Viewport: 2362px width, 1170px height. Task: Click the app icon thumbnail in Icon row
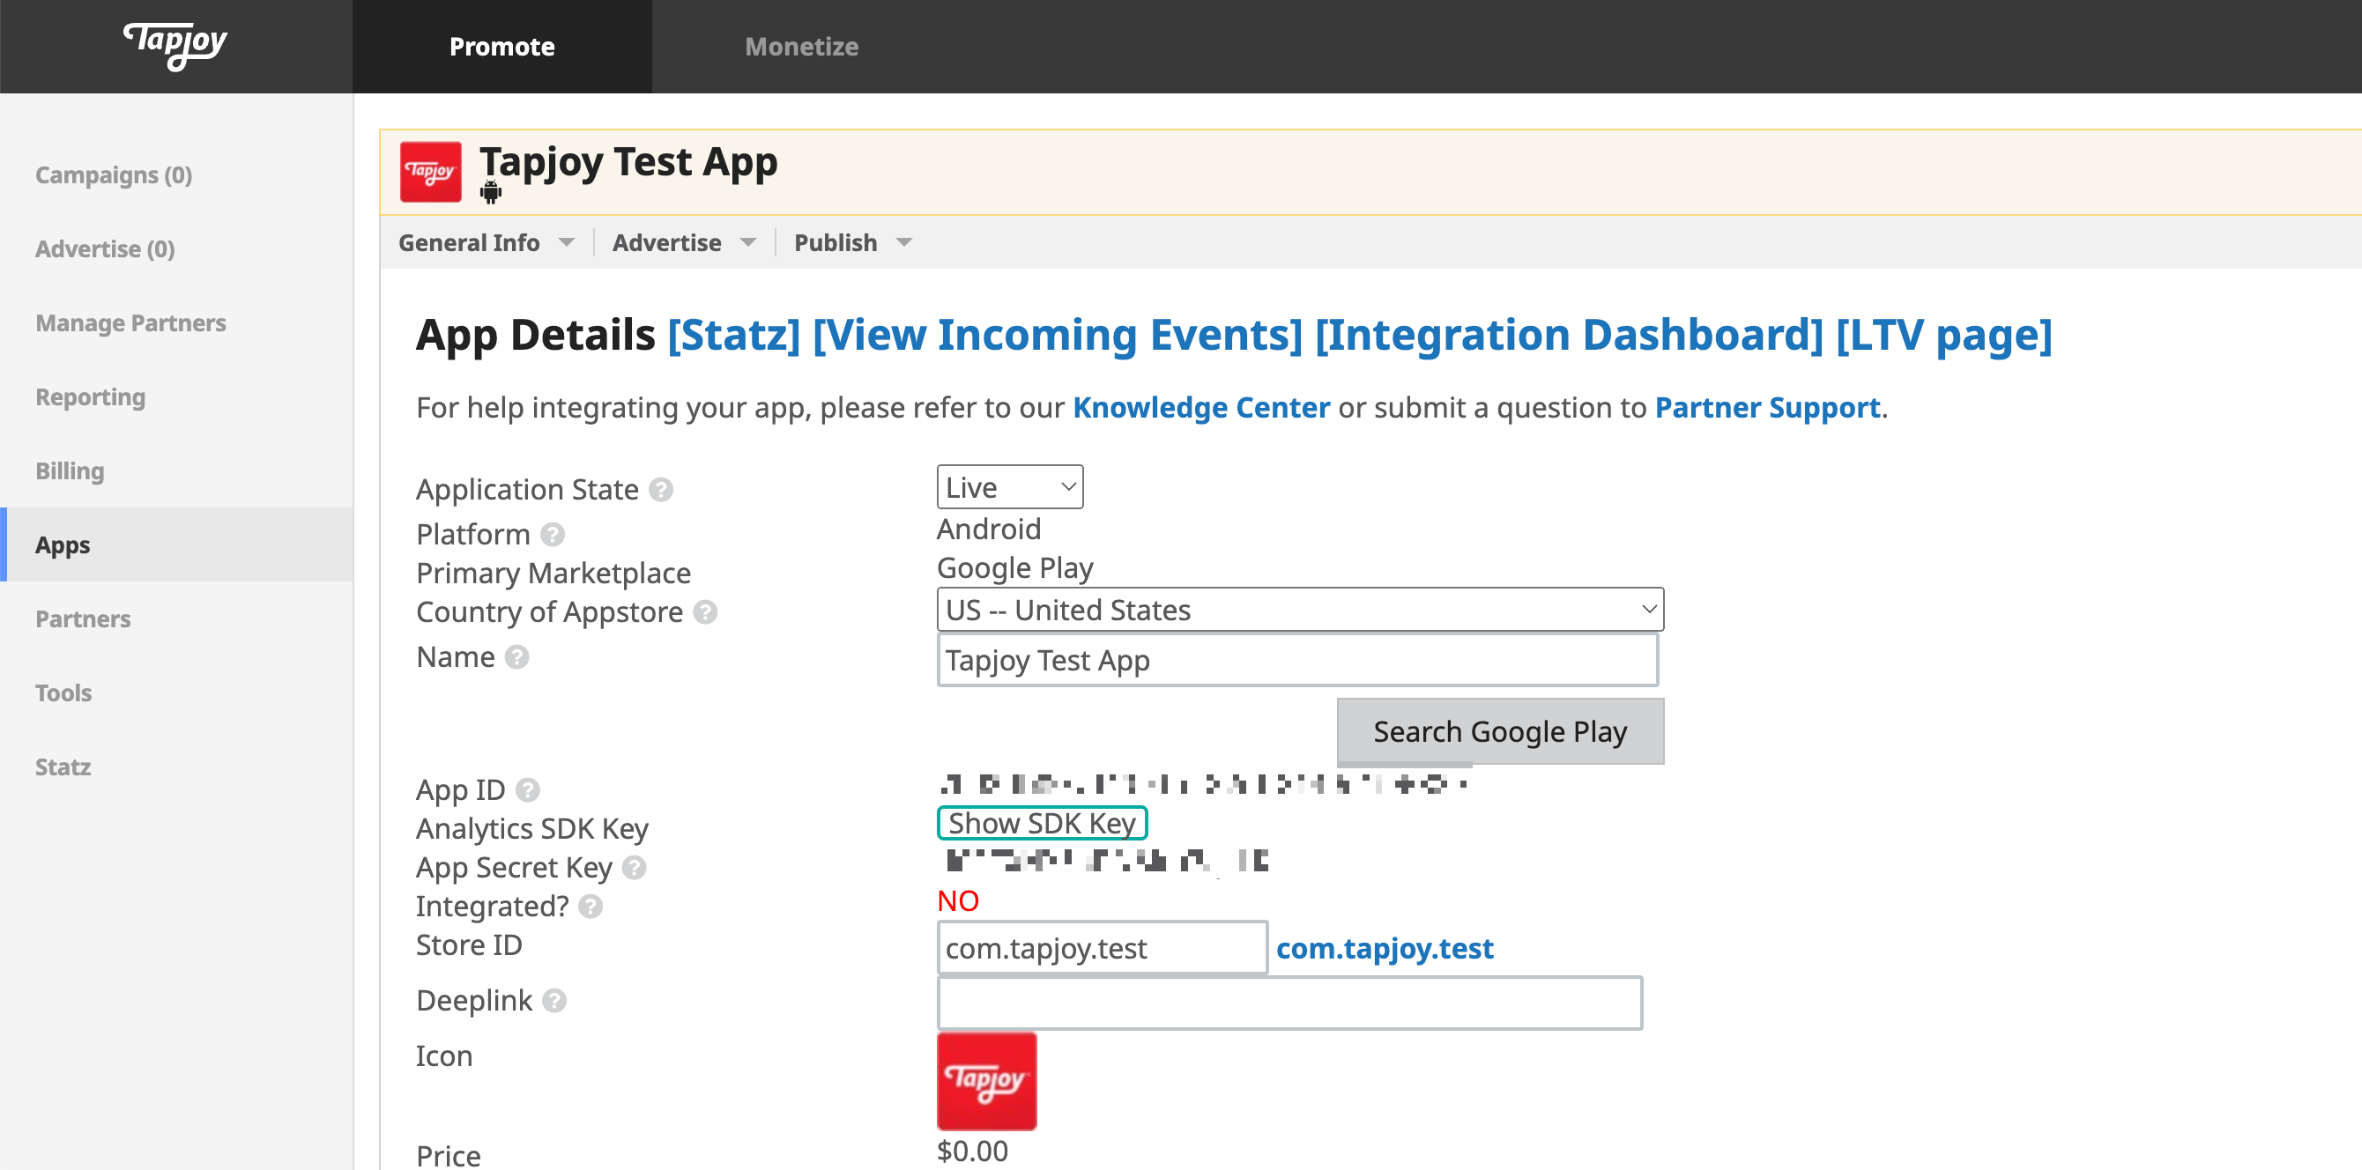[x=986, y=1082]
